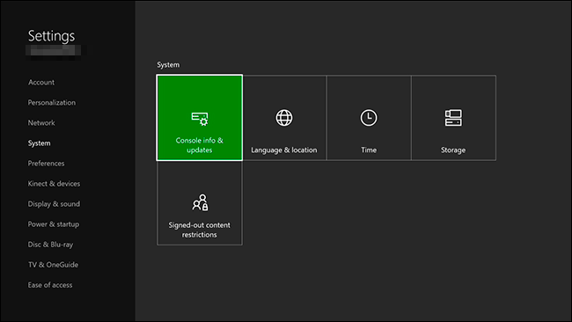Open the Time clock tile
This screenshot has height=322, width=572.
pyautogui.click(x=369, y=118)
